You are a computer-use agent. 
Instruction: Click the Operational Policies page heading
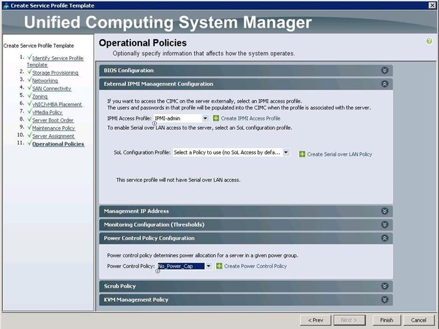click(143, 43)
